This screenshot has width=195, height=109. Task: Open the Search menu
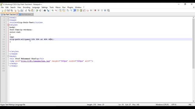pos(13,7)
